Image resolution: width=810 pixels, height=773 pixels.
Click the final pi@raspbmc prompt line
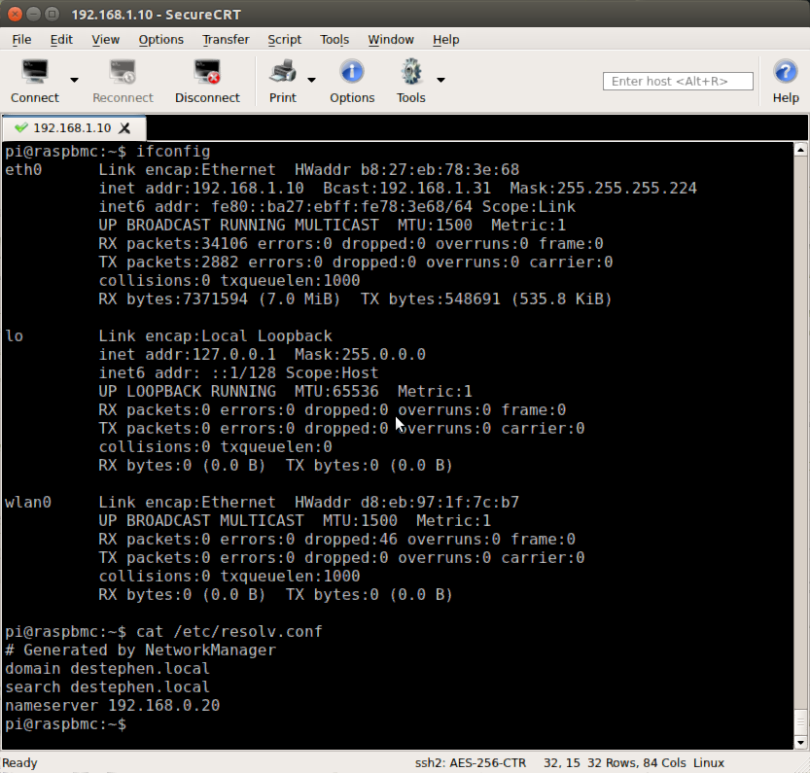click(65, 724)
